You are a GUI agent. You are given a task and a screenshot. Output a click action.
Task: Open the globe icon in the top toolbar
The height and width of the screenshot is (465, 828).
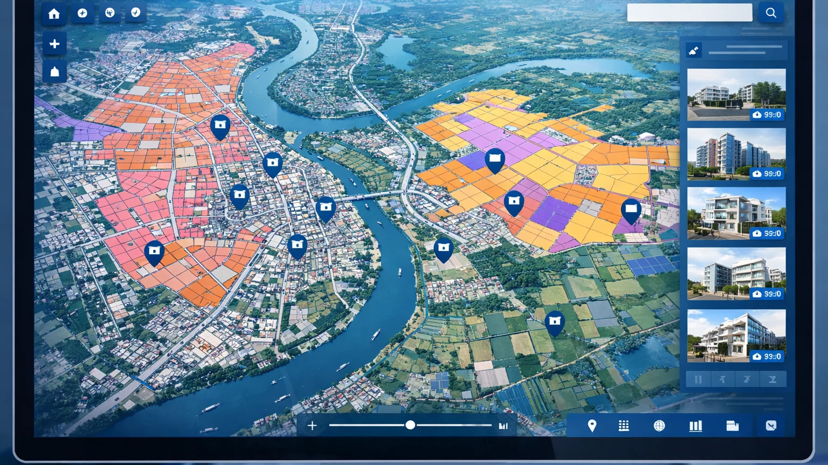[110, 13]
